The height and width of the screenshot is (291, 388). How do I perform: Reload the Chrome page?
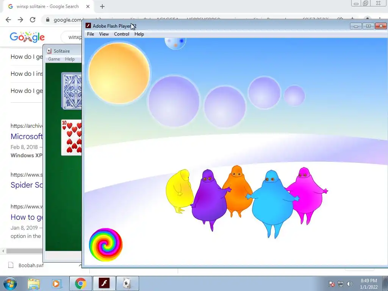coord(33,20)
